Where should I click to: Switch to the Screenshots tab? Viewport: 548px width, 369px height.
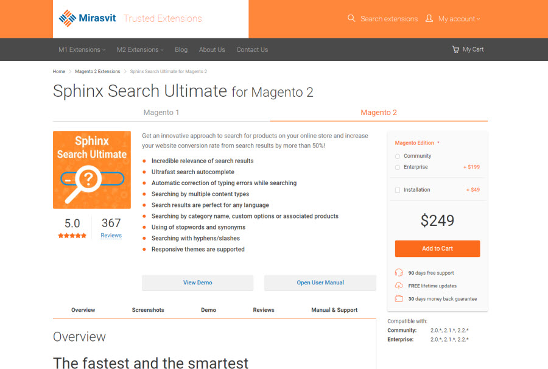(x=148, y=310)
